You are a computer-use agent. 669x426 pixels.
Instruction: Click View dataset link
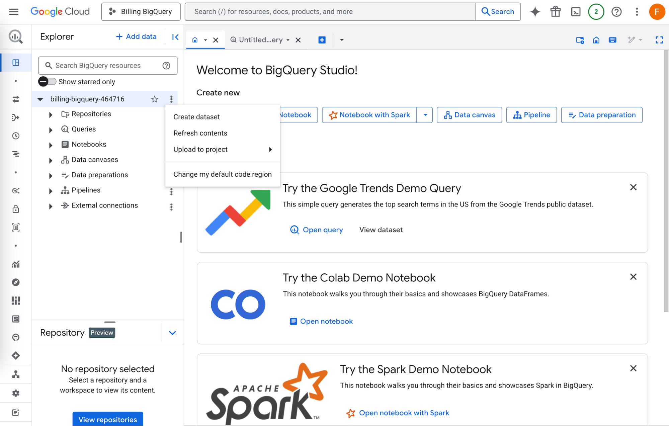pos(381,230)
